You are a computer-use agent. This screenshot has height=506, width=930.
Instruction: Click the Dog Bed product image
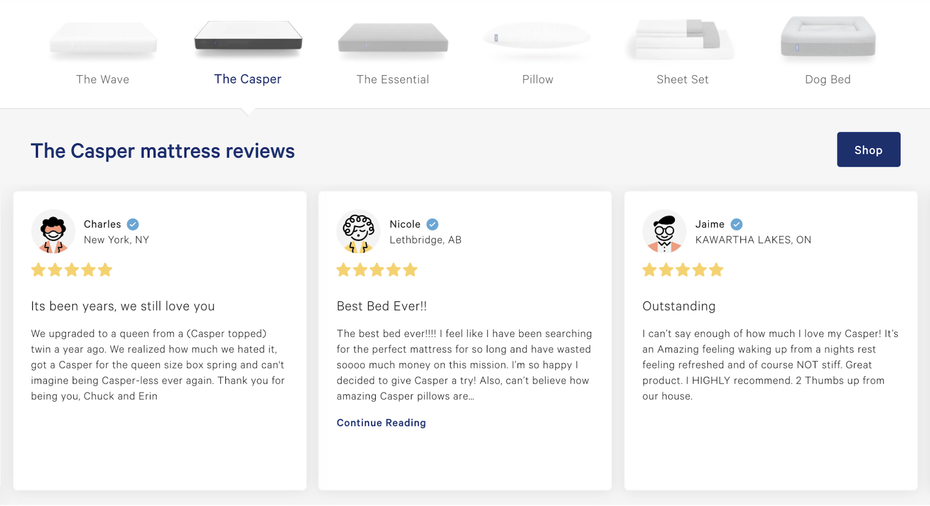828,37
